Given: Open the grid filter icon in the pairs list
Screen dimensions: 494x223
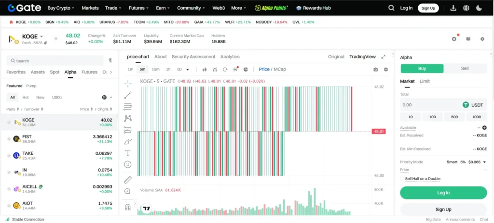Looking at the screenshot, I should [104, 98].
